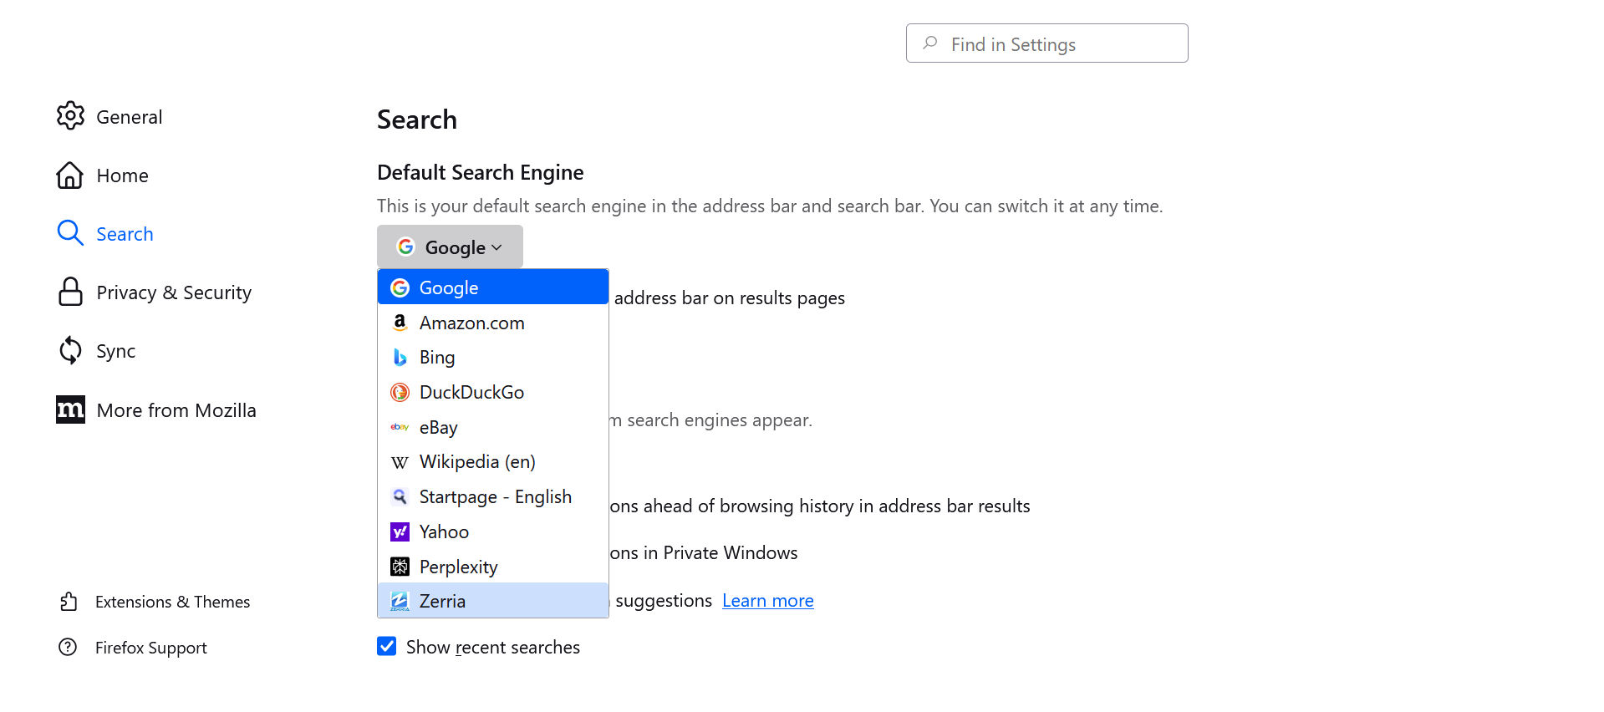Open the Learn more link

click(x=767, y=600)
